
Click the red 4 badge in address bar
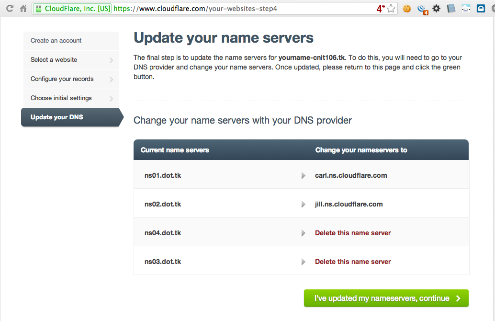[x=380, y=9]
